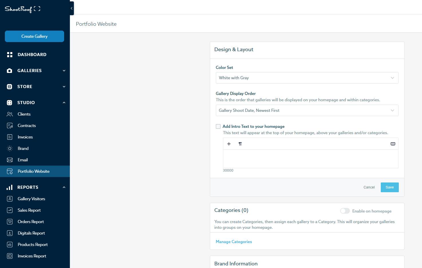Save the Design & Layout settings
This screenshot has height=268, width=422.
[390, 187]
